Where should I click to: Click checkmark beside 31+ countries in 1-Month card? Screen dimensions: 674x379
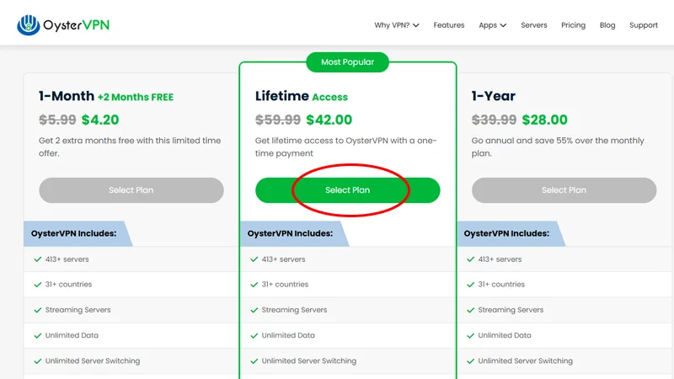pos(38,285)
